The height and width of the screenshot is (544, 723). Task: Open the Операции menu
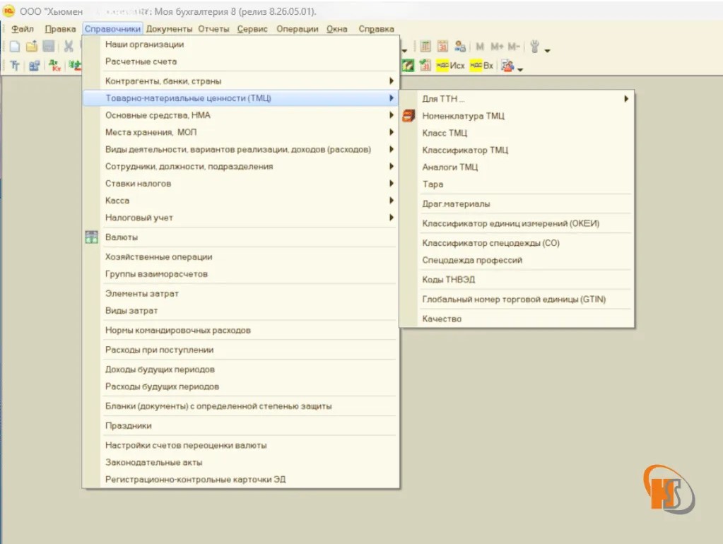298,28
